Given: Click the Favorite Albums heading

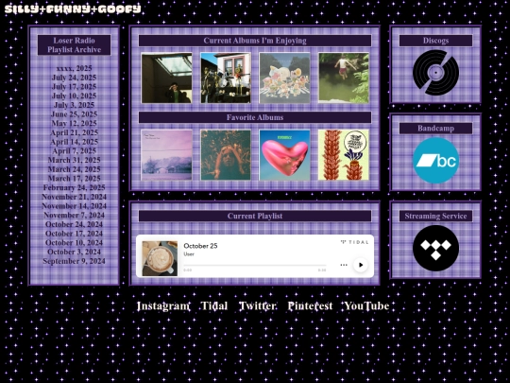Looking at the screenshot, I should point(255,117).
